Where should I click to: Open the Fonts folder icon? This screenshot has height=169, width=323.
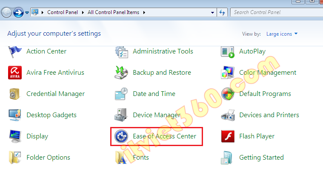[x=121, y=158]
